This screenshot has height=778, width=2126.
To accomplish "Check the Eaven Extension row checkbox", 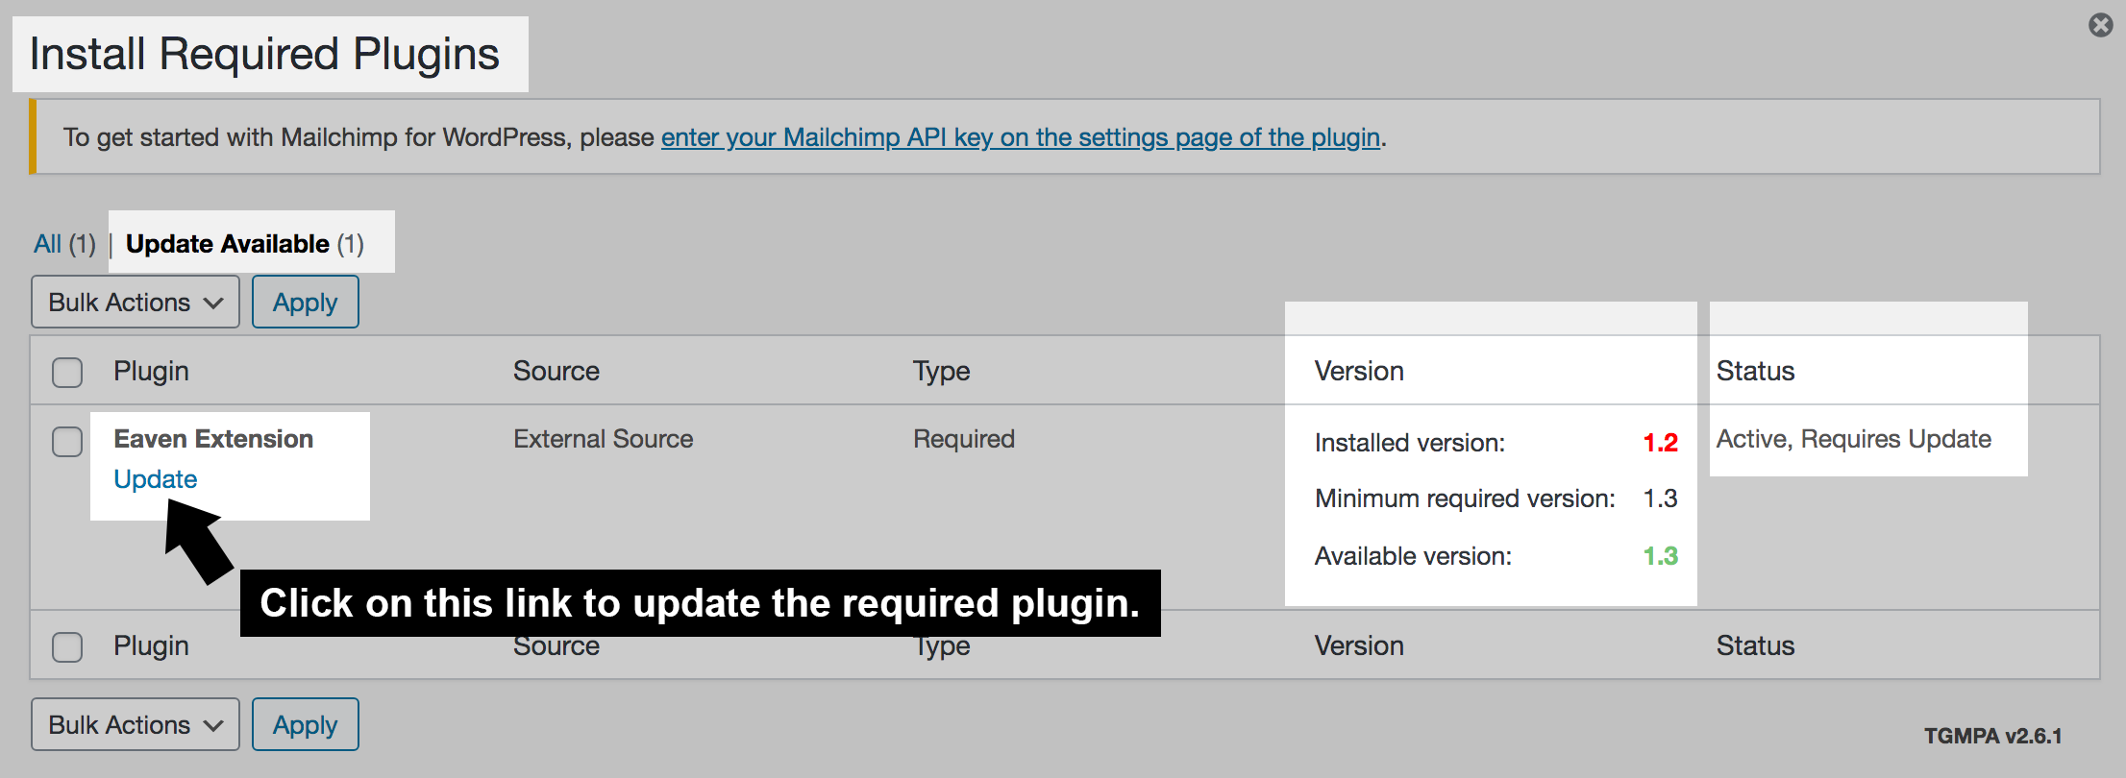I will (67, 442).
